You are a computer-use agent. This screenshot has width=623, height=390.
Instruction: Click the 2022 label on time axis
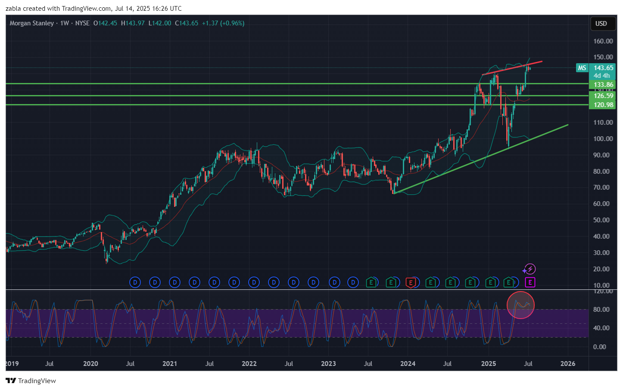pyautogui.click(x=249, y=364)
